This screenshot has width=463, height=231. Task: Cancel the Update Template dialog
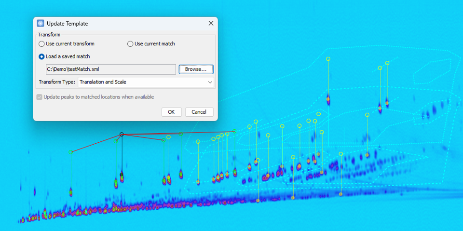(199, 112)
